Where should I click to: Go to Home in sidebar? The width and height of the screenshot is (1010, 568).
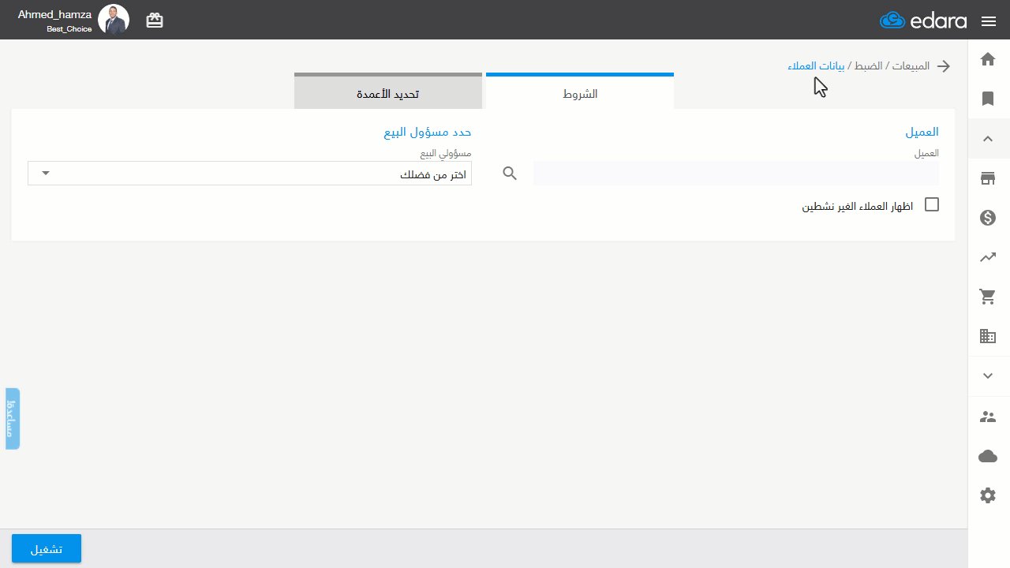988,59
